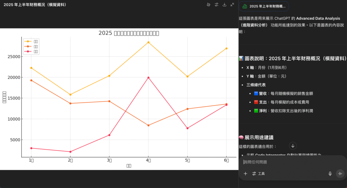Image resolution: width=347 pixels, height=188 pixels.
Task: Open the plus attachment menu
Action: [x=245, y=173]
